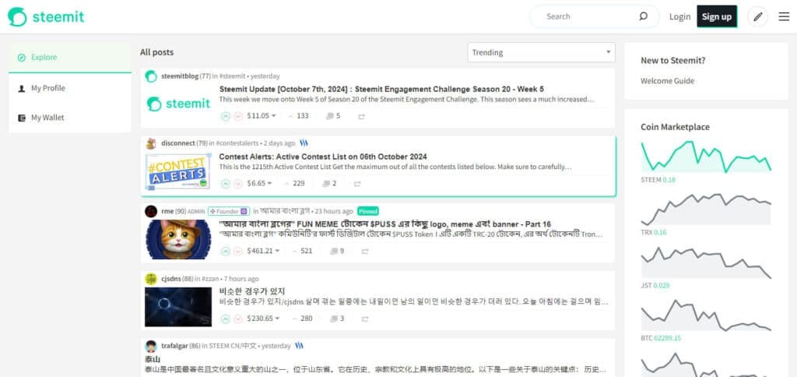Image resolution: width=797 pixels, height=377 pixels.
Task: Show voters list for 280 votes
Action: coord(302,319)
